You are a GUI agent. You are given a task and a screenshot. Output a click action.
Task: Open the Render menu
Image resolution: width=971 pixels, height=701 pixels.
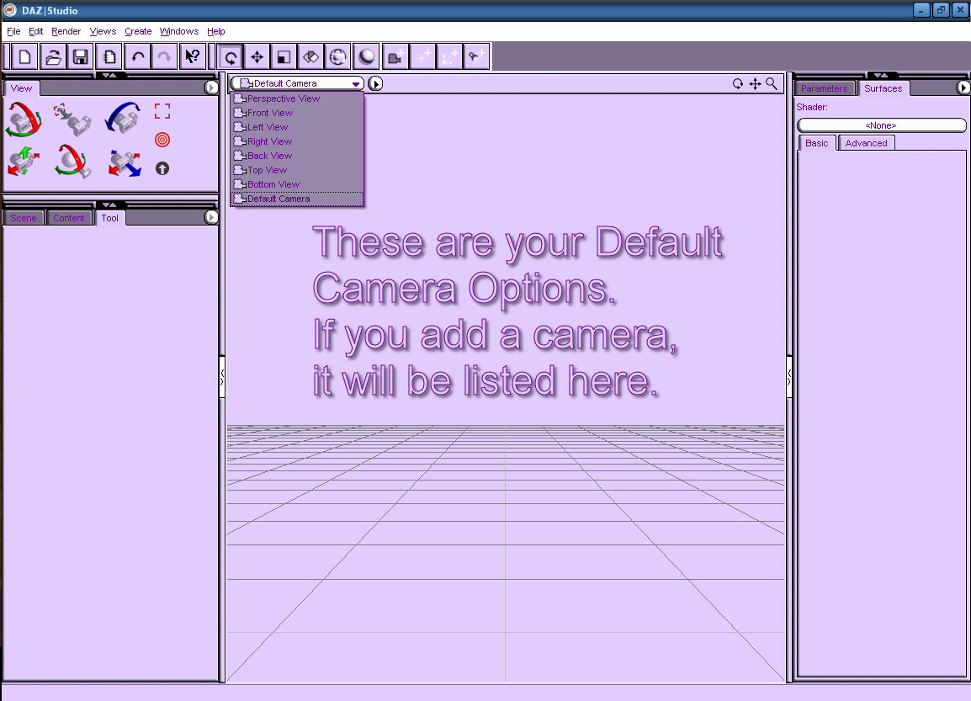pyautogui.click(x=66, y=32)
